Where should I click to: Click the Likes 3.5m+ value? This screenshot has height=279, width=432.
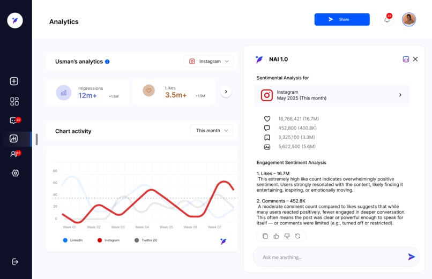click(176, 95)
